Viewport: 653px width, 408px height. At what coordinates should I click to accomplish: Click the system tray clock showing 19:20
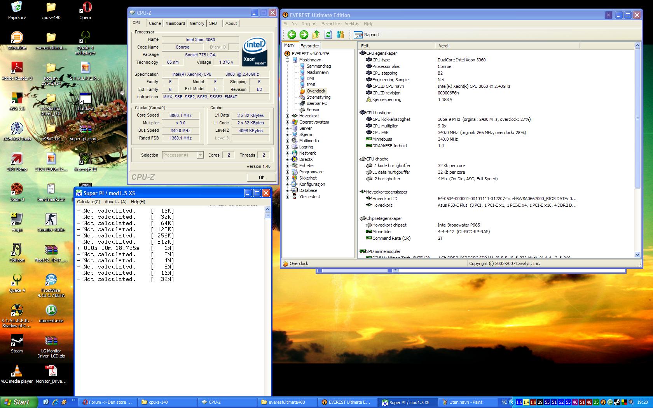(x=643, y=402)
